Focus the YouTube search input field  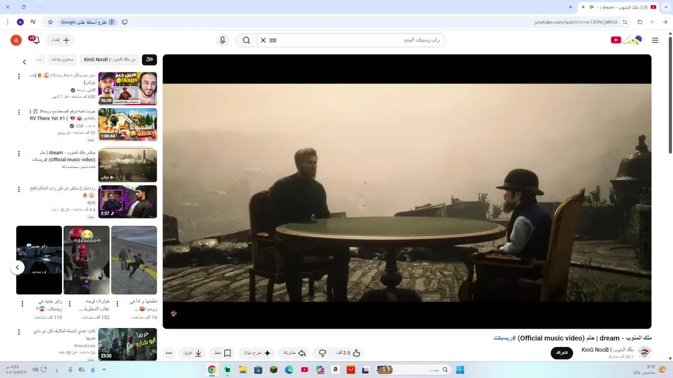(x=360, y=40)
